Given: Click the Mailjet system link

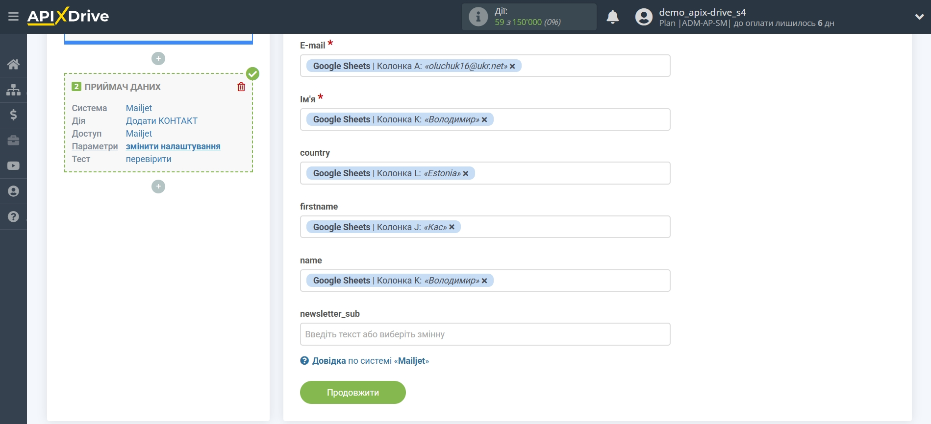Looking at the screenshot, I should tap(139, 108).
